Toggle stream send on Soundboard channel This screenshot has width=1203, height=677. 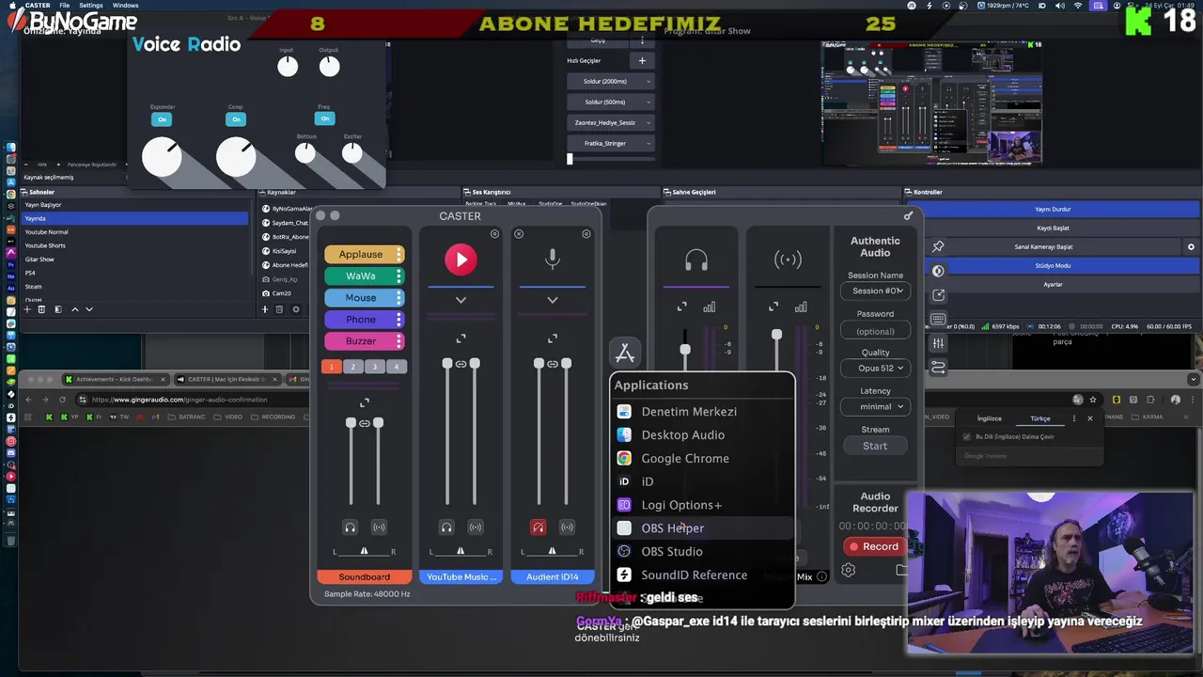point(379,527)
